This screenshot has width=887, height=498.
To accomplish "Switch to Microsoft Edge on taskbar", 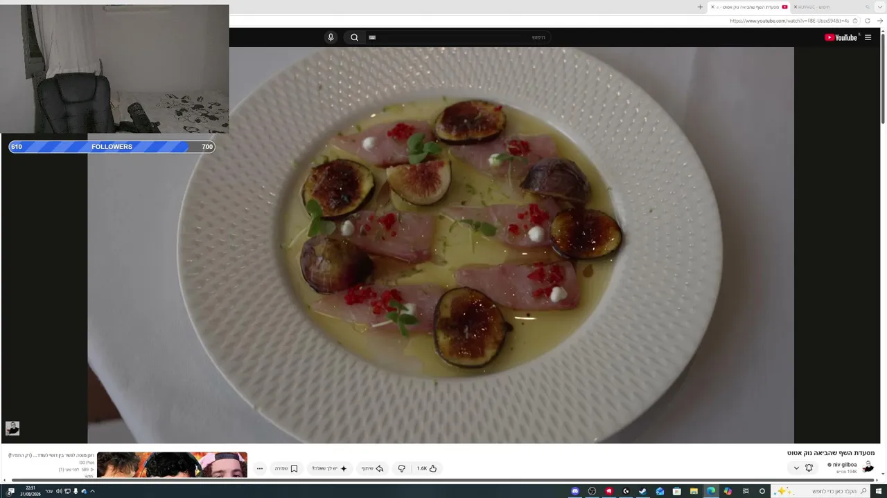I will (711, 491).
